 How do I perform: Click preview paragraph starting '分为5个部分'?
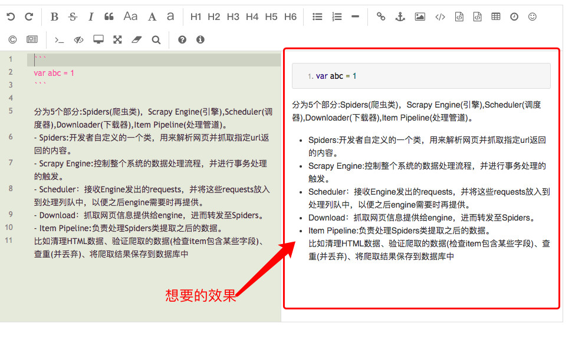tap(416, 111)
